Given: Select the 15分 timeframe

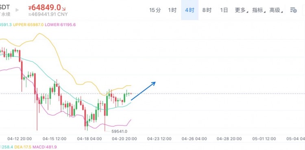Looking at the screenshot, I should click(x=155, y=10).
